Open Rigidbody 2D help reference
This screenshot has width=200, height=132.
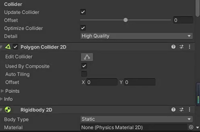pos(173,110)
